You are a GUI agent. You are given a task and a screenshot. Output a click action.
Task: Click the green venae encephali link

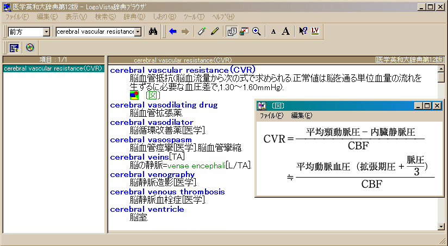pyautogui.click(x=196, y=166)
